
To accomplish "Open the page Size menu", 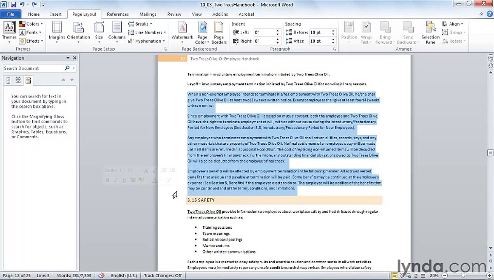I will click(x=99, y=32).
